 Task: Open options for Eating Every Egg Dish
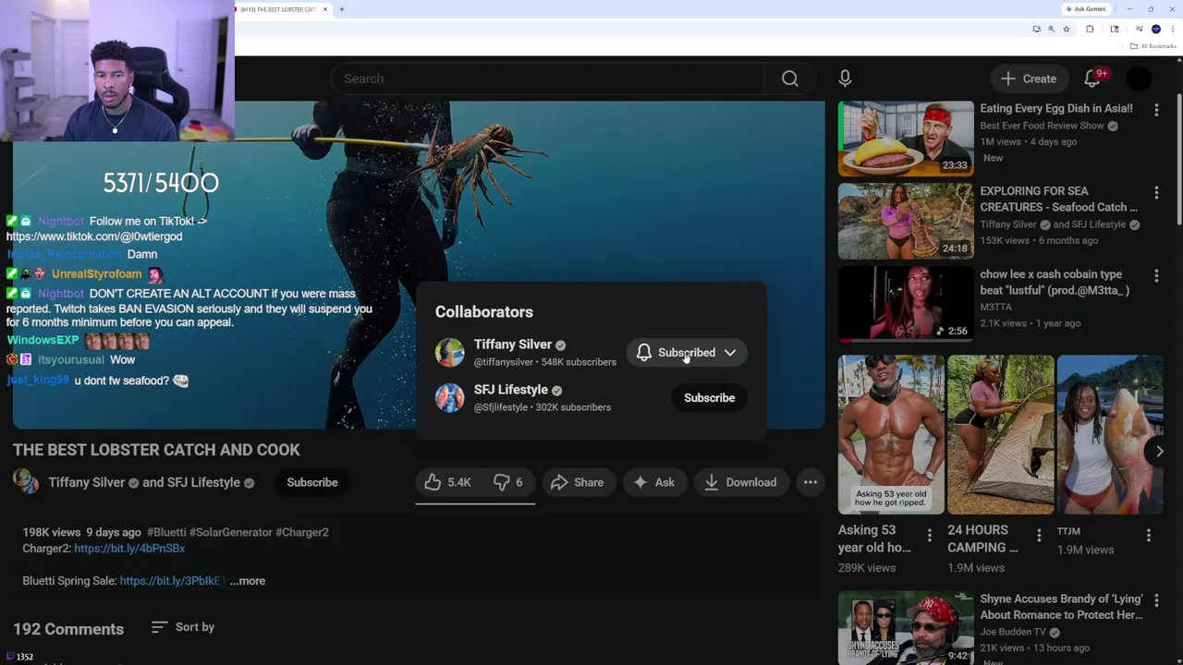(x=1156, y=110)
